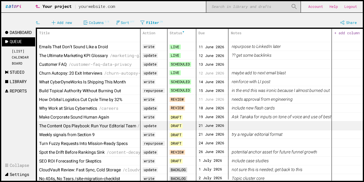Click the LIVE status badge for Emails row
364x182 pixels.
(175, 47)
